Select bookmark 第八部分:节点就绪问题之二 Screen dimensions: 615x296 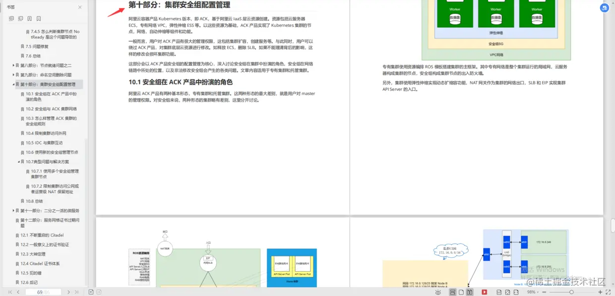pos(46,65)
